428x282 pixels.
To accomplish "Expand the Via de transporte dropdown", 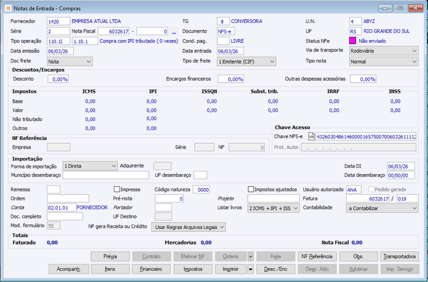I will 384,51.
